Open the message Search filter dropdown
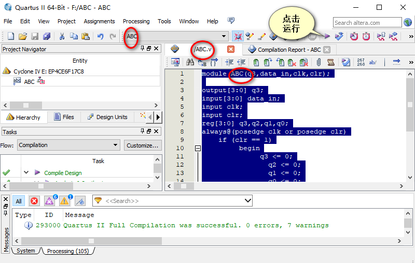 (x=248, y=201)
